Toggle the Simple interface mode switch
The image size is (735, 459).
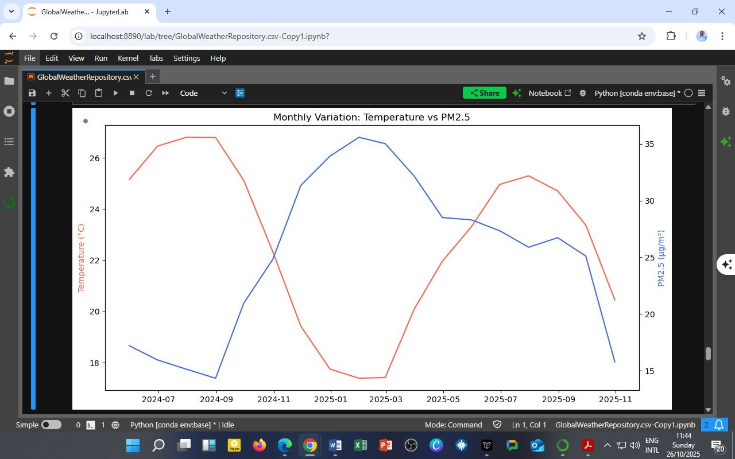(x=51, y=425)
